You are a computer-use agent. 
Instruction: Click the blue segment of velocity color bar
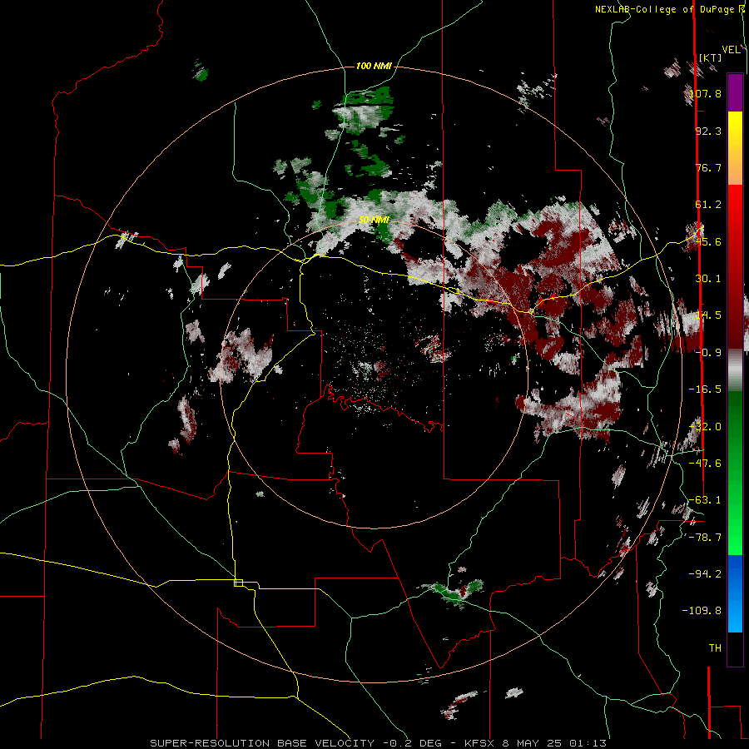735,593
